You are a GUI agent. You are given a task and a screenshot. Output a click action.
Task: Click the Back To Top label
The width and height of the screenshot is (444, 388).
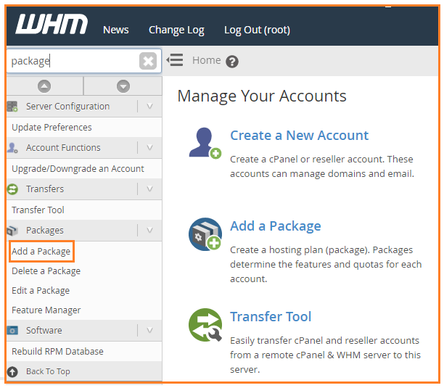(48, 371)
